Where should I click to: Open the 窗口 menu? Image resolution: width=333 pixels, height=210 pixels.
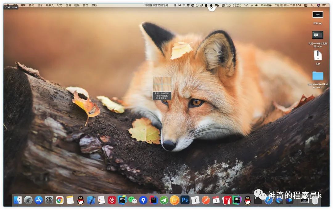[x=85, y=5]
